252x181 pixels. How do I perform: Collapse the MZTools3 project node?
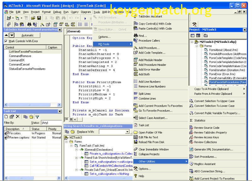(192, 42)
